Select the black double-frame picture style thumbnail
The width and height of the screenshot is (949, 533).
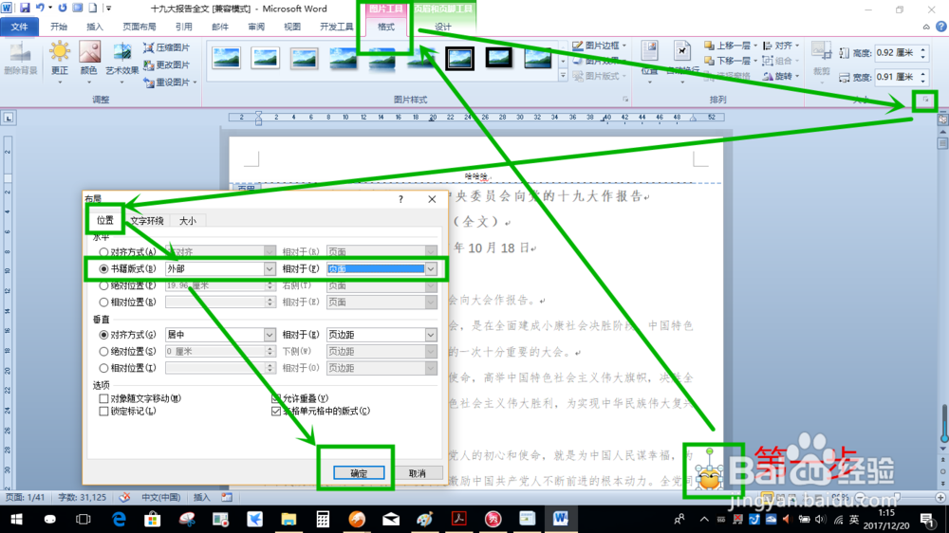pos(459,59)
